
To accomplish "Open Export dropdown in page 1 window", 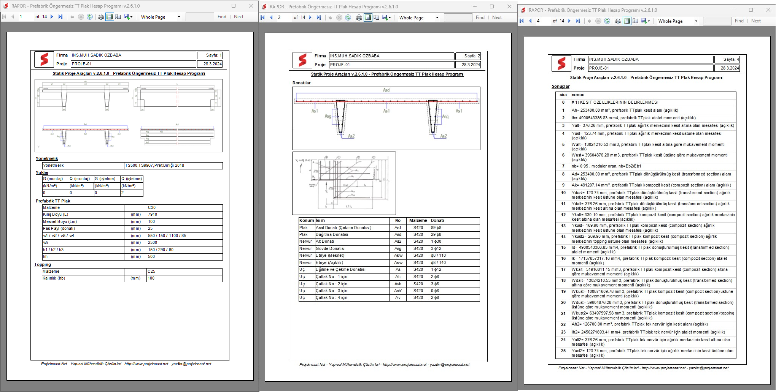I will coord(128,17).
